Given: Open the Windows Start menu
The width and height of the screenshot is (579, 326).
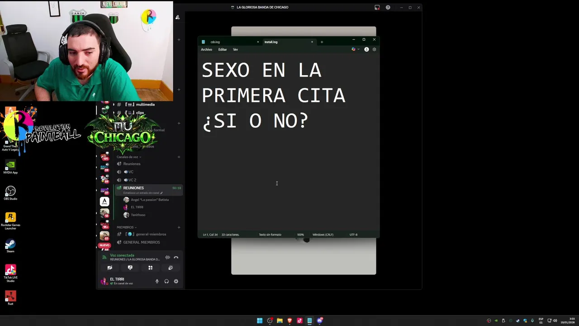Looking at the screenshot, I should (x=260, y=321).
